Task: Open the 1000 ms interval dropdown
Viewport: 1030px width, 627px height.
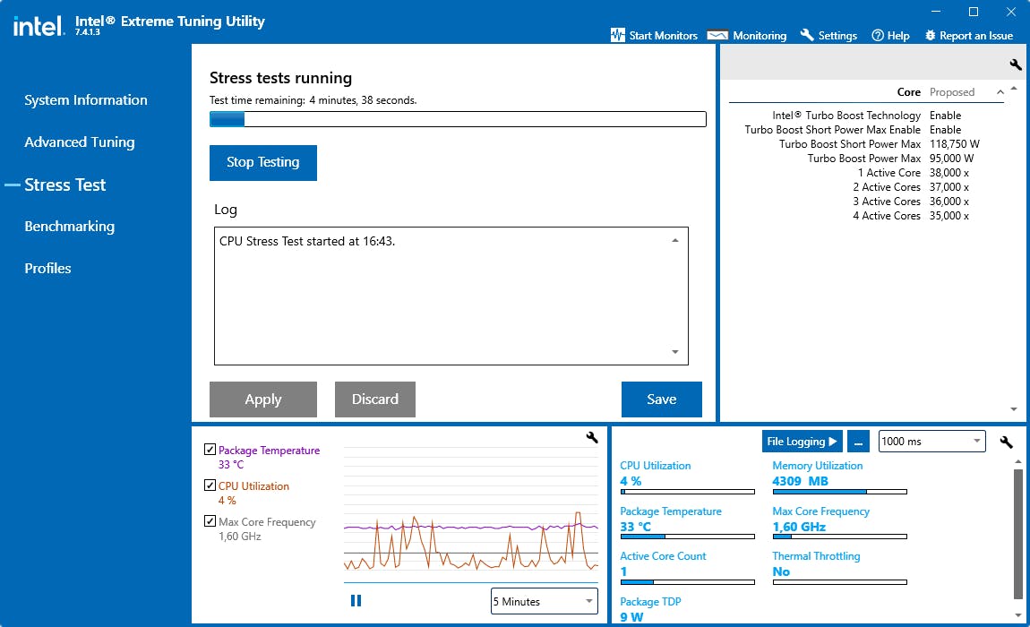Action: coord(932,441)
